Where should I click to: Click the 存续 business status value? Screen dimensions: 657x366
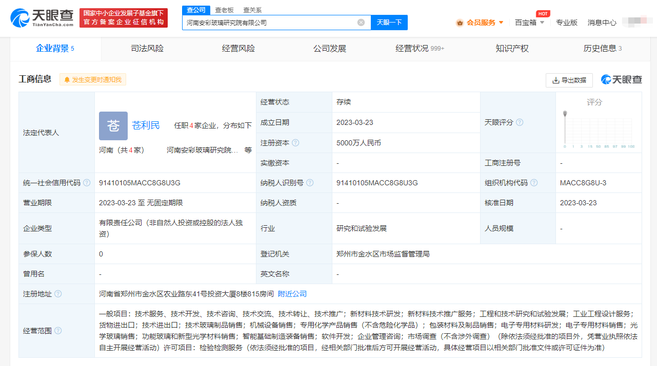[344, 102]
